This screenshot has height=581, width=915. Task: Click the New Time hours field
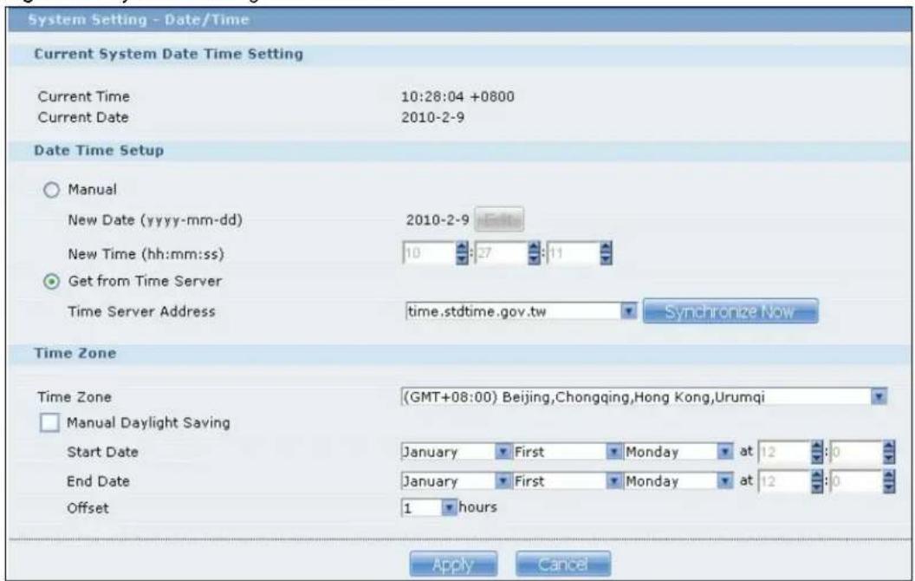click(x=429, y=253)
